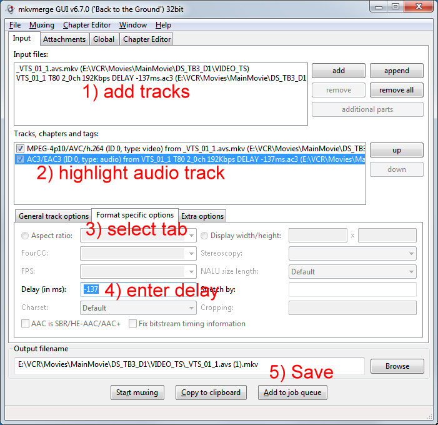
Task: Move track with the down button
Action: coord(396,169)
